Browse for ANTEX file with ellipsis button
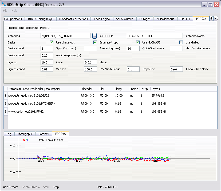 [94, 36]
